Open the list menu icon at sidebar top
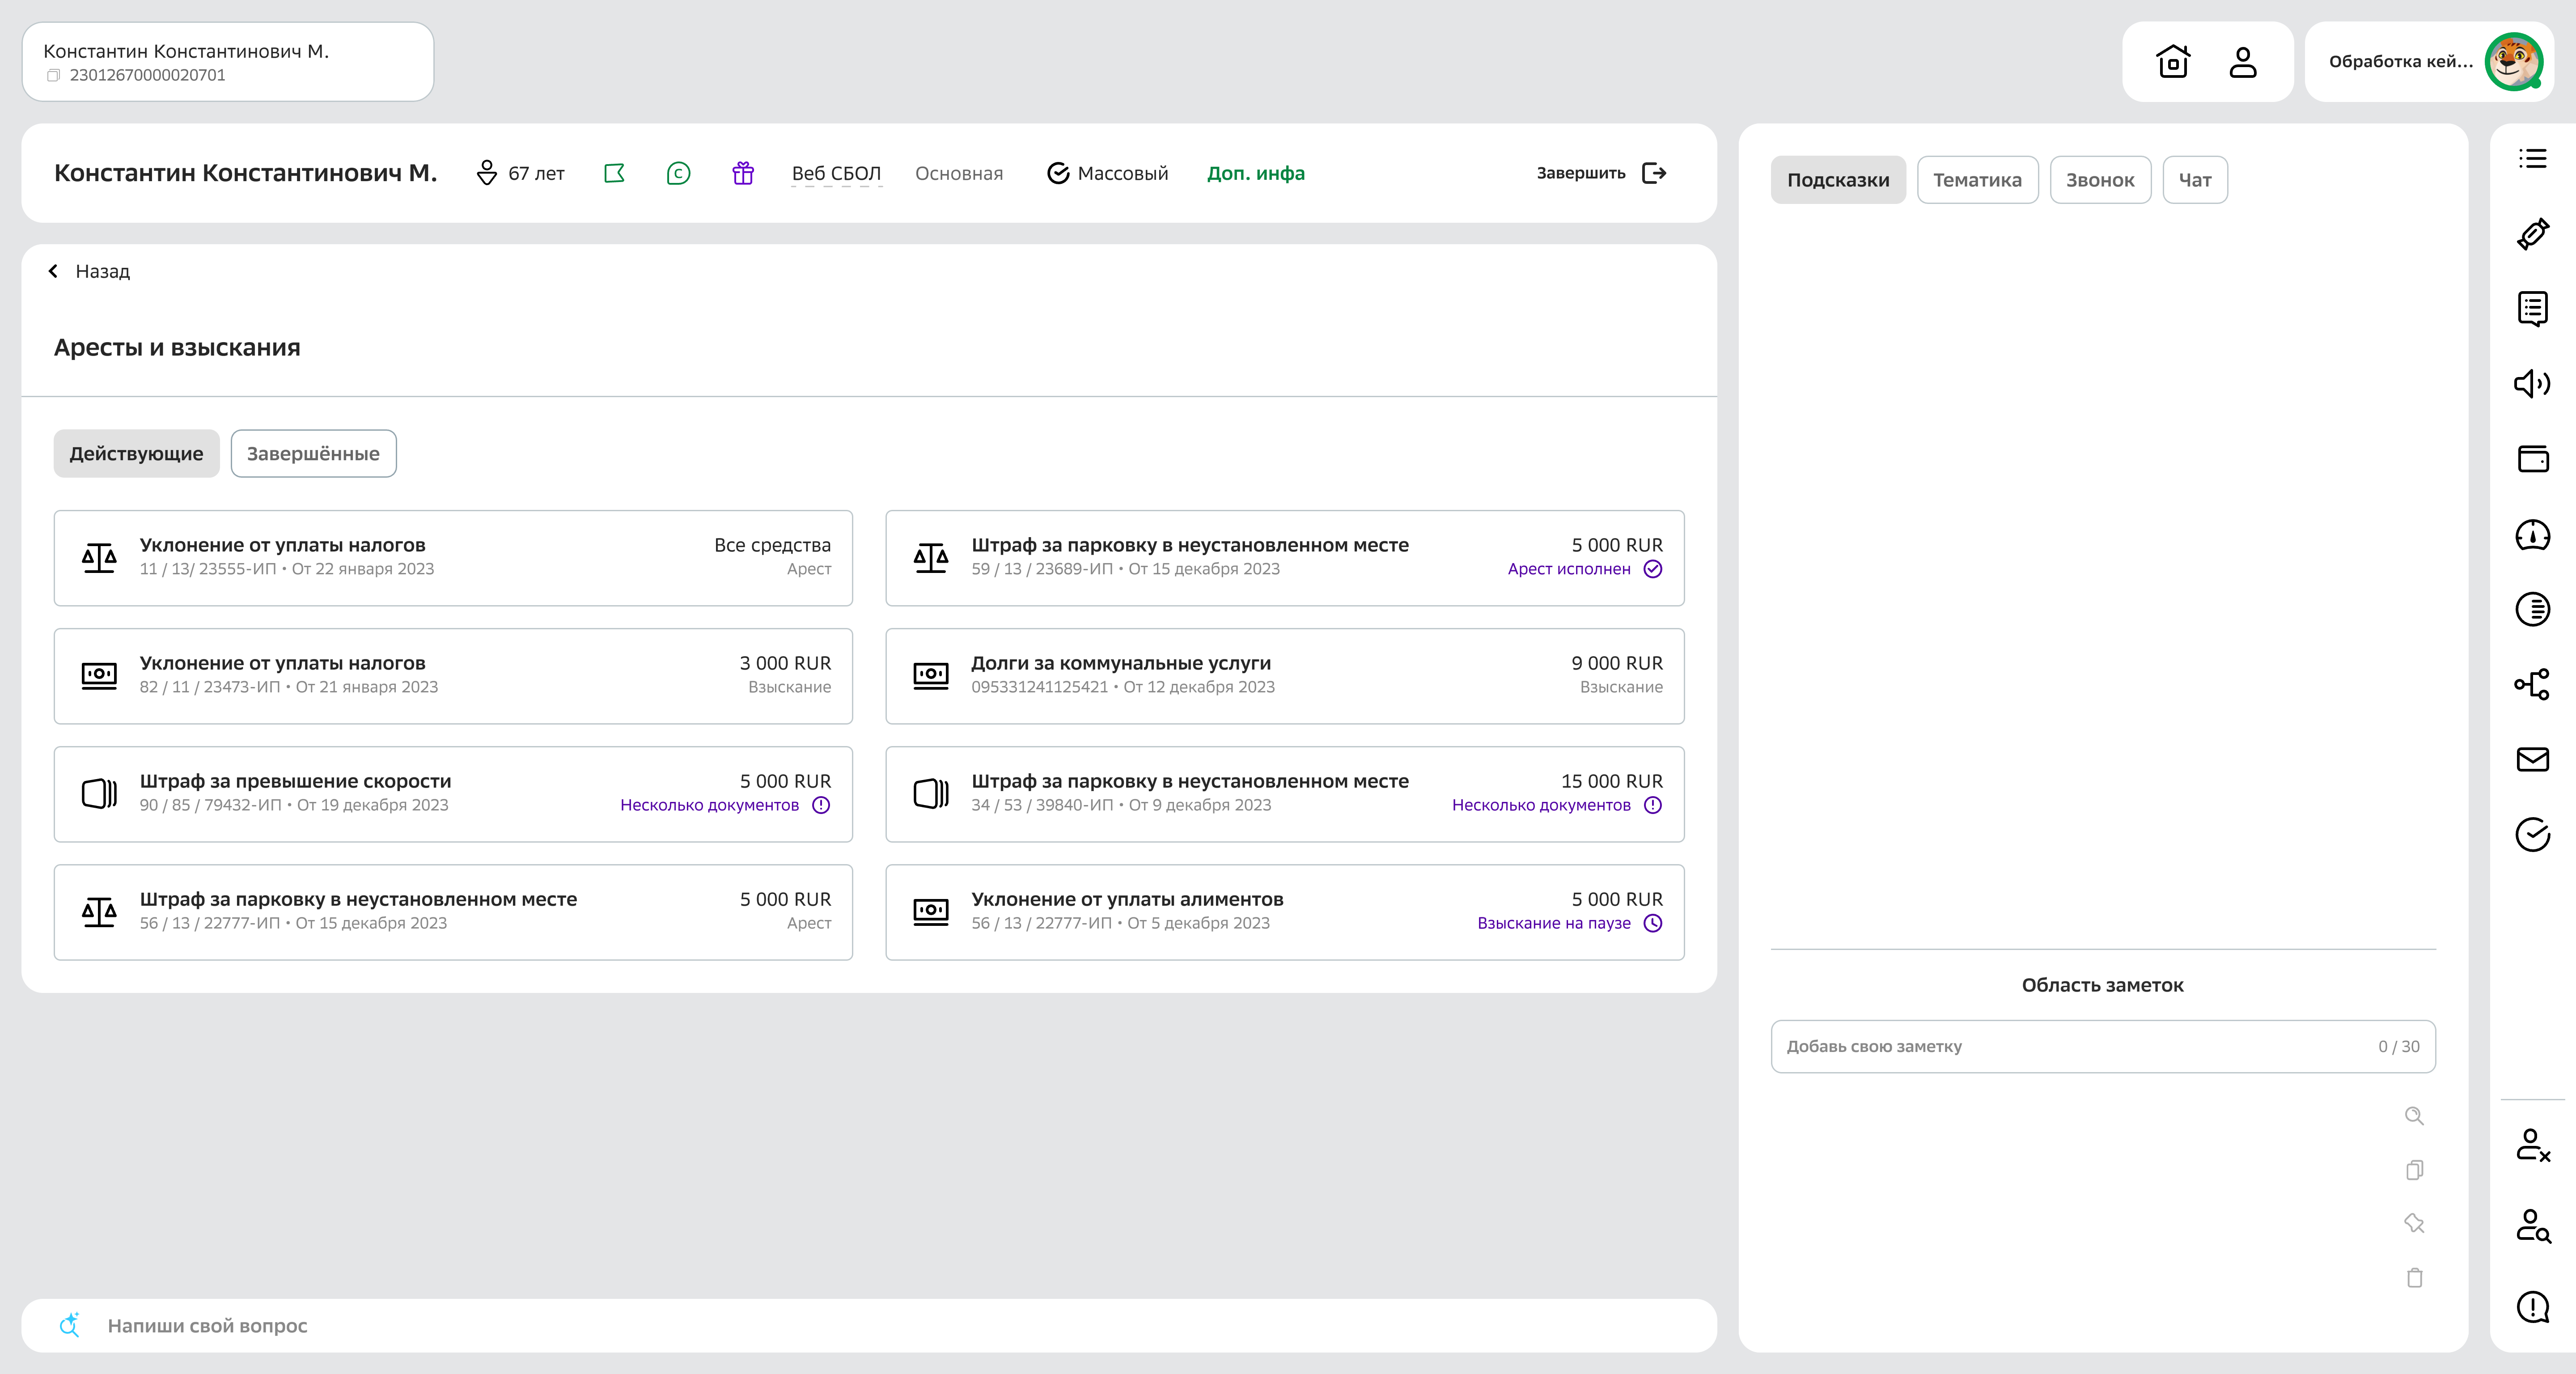 pyautogui.click(x=2532, y=158)
